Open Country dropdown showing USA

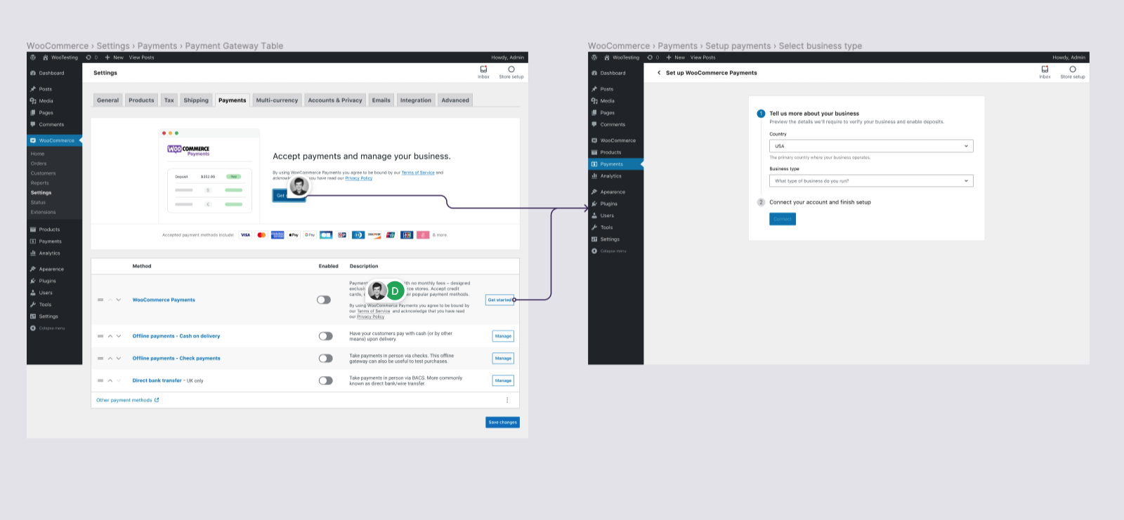(x=871, y=146)
